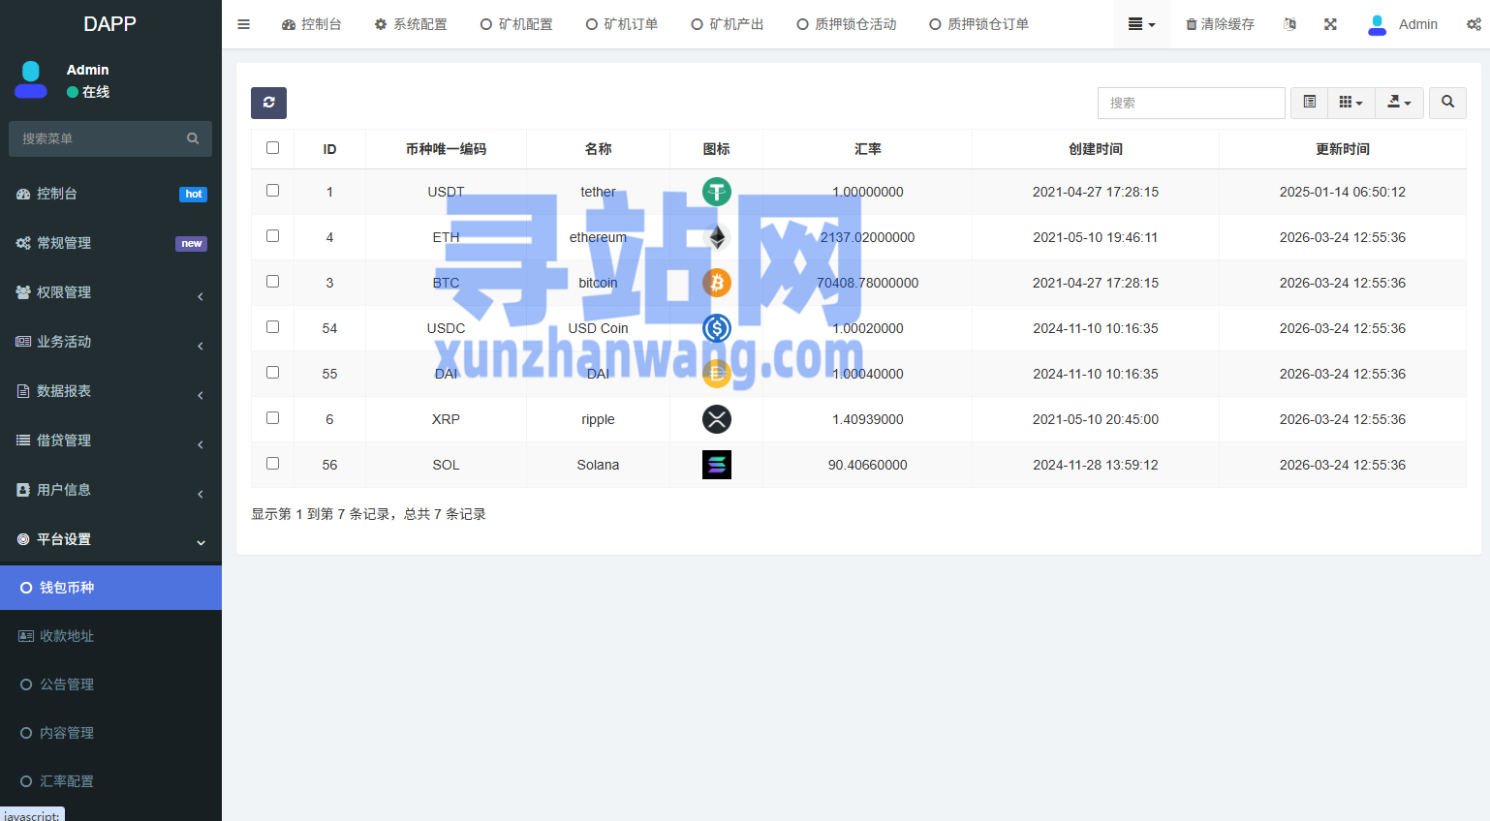Expand the 权限管理 sidebar menu
The width and height of the screenshot is (1490, 821).
click(x=110, y=292)
